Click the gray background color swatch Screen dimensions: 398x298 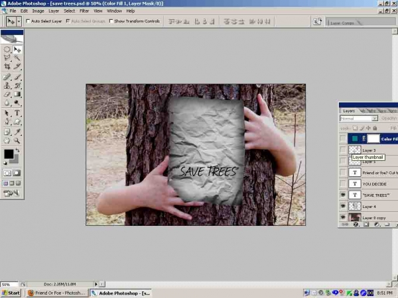(15, 160)
